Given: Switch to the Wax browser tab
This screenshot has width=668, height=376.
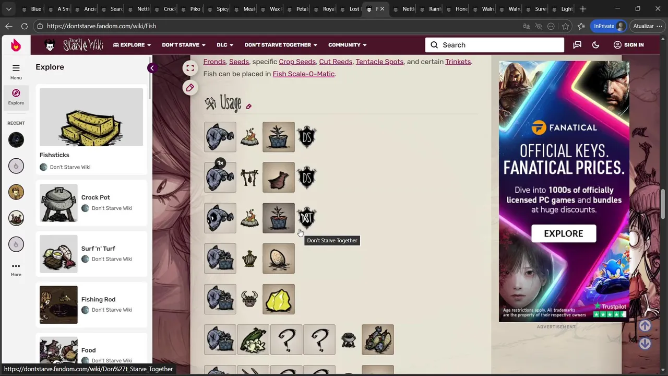Looking at the screenshot, I should 270,9.
